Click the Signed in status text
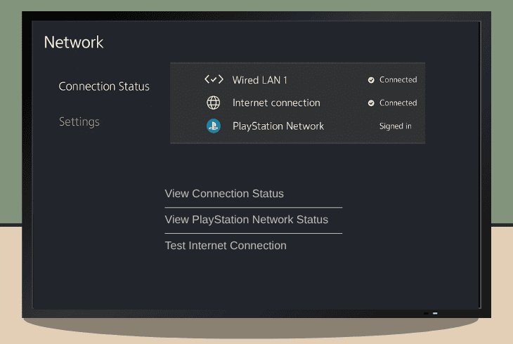513x344 pixels. click(x=395, y=126)
